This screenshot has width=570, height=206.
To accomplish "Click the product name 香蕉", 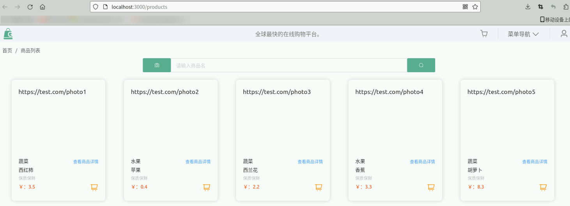I will tap(360, 170).
